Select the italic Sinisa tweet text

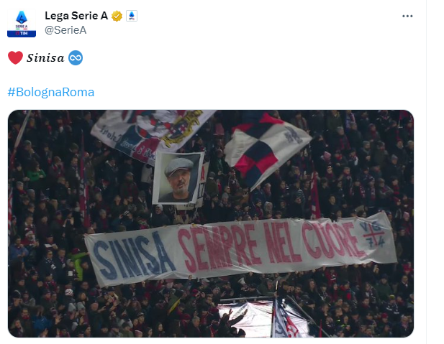pos(45,58)
